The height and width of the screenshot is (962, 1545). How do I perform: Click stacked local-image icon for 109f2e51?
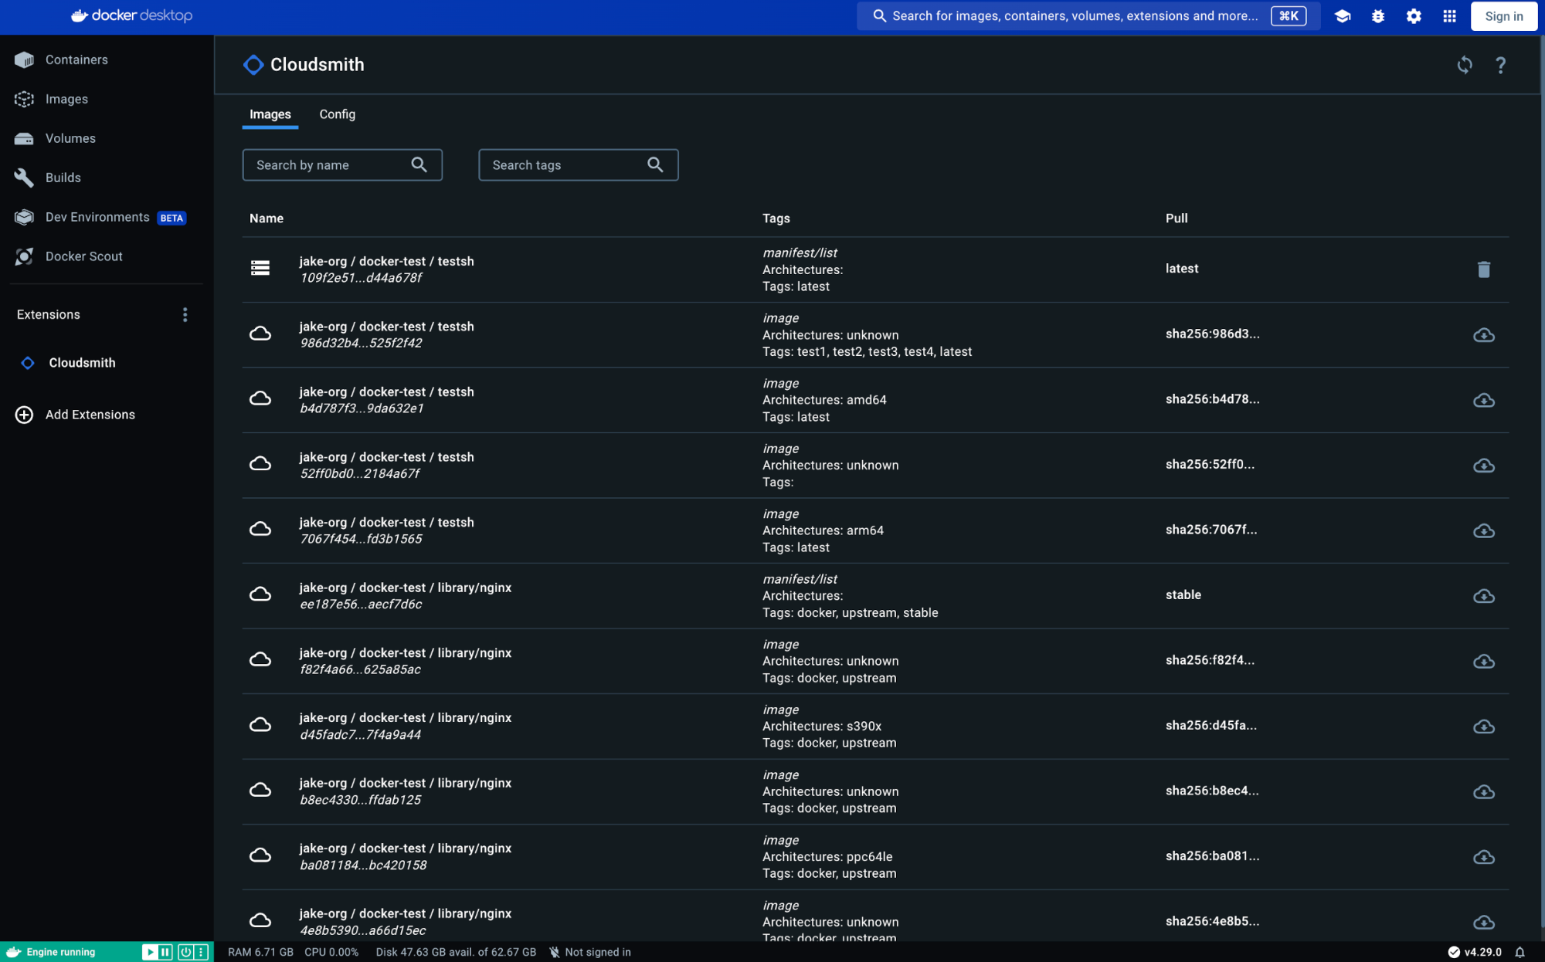[x=260, y=268]
